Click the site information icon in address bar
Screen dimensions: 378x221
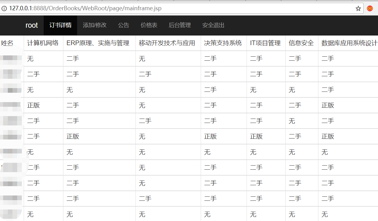pos(4,8)
